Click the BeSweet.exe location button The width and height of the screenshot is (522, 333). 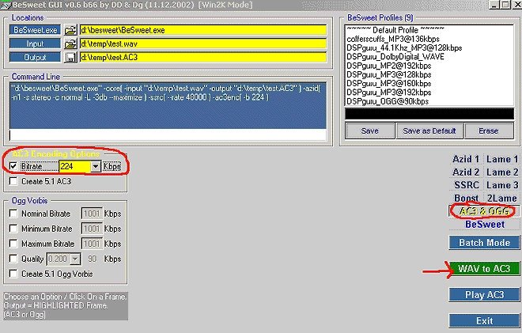pyautogui.click(x=36, y=30)
